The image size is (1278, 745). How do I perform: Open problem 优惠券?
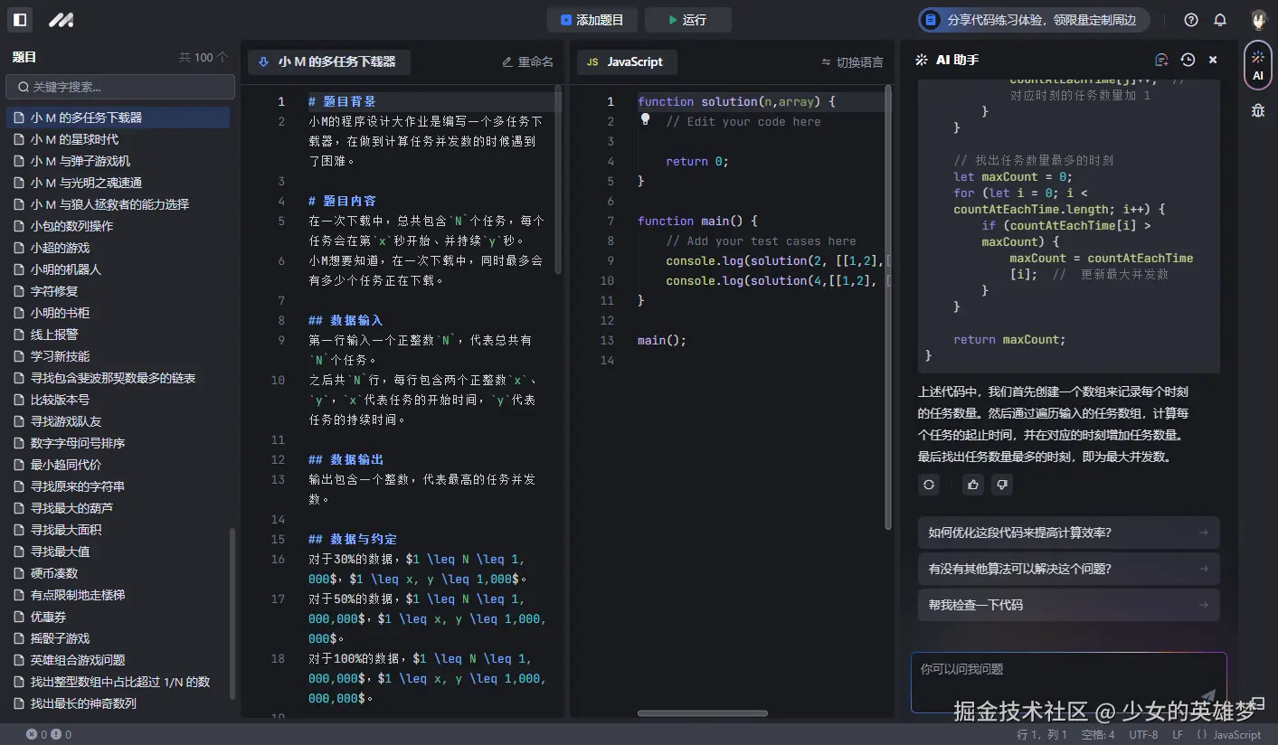click(x=118, y=617)
